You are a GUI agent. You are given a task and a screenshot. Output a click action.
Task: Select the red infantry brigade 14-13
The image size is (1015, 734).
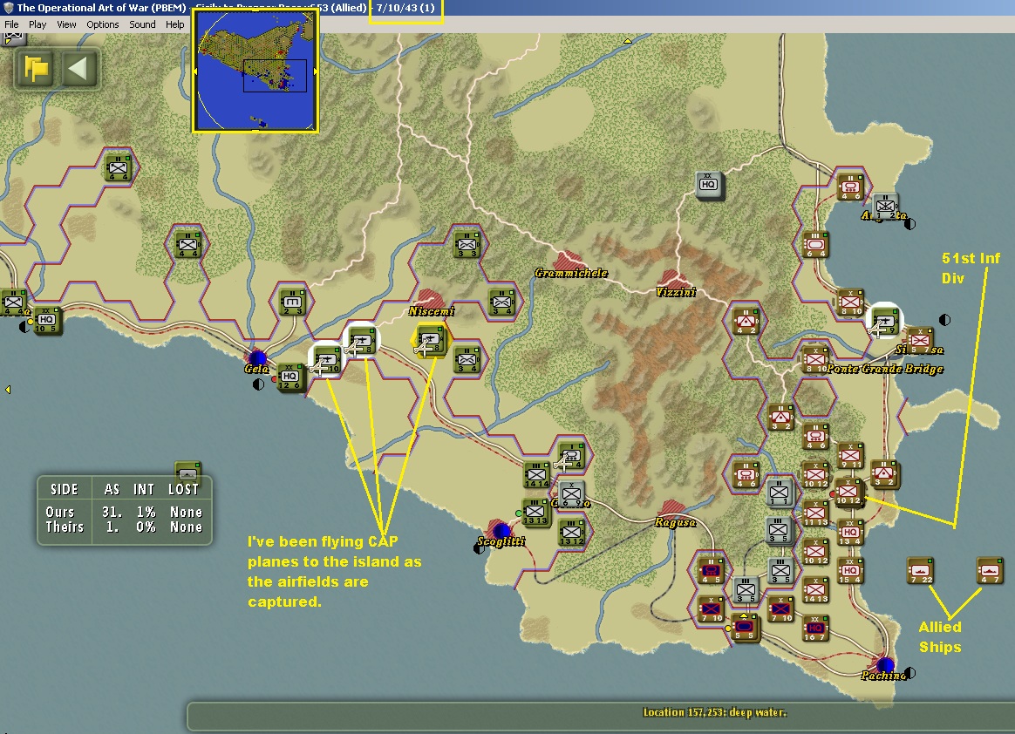click(x=815, y=590)
